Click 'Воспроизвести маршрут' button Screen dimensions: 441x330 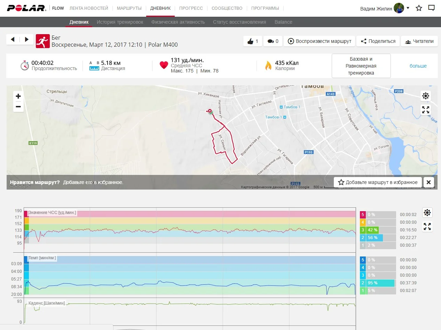click(x=319, y=41)
